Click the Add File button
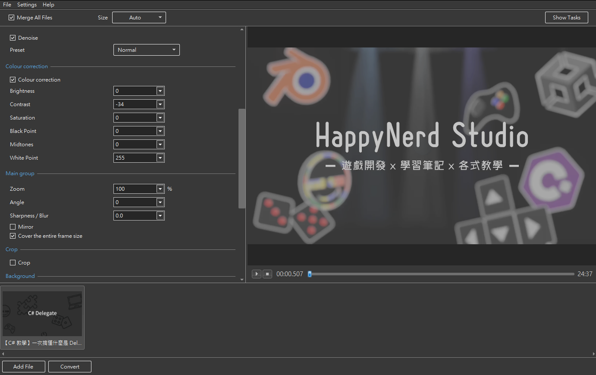The width and height of the screenshot is (596, 375). (23, 367)
